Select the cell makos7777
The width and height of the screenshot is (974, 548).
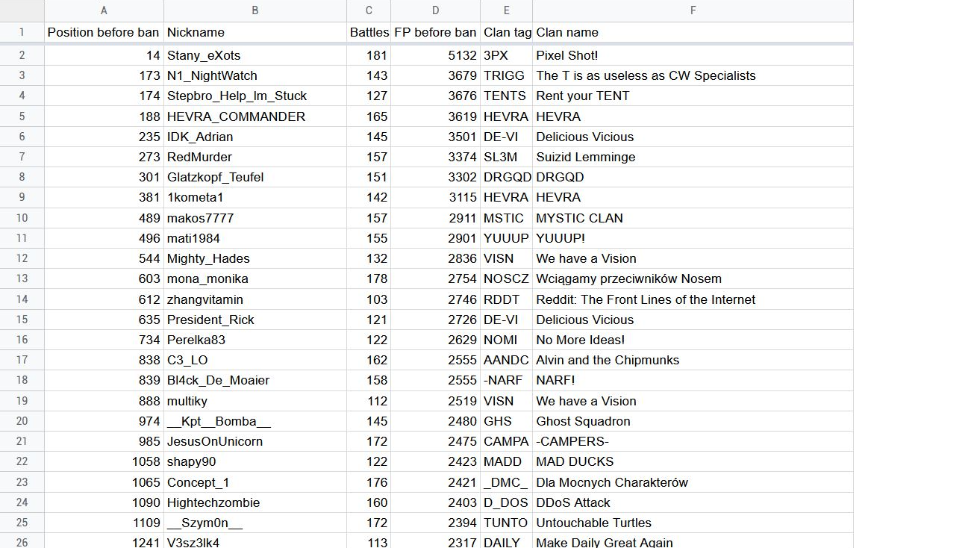255,218
